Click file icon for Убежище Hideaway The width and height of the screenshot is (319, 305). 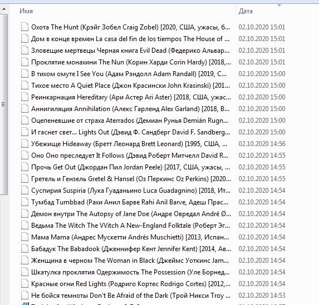click(25, 144)
